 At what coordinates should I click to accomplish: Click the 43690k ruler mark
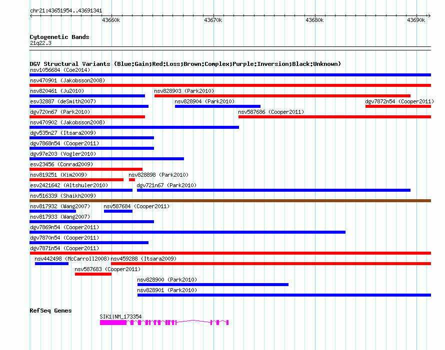[x=416, y=20]
